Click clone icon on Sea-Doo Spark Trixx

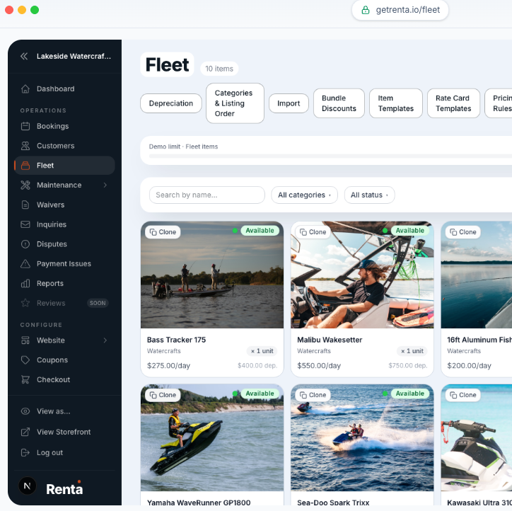tap(303, 395)
